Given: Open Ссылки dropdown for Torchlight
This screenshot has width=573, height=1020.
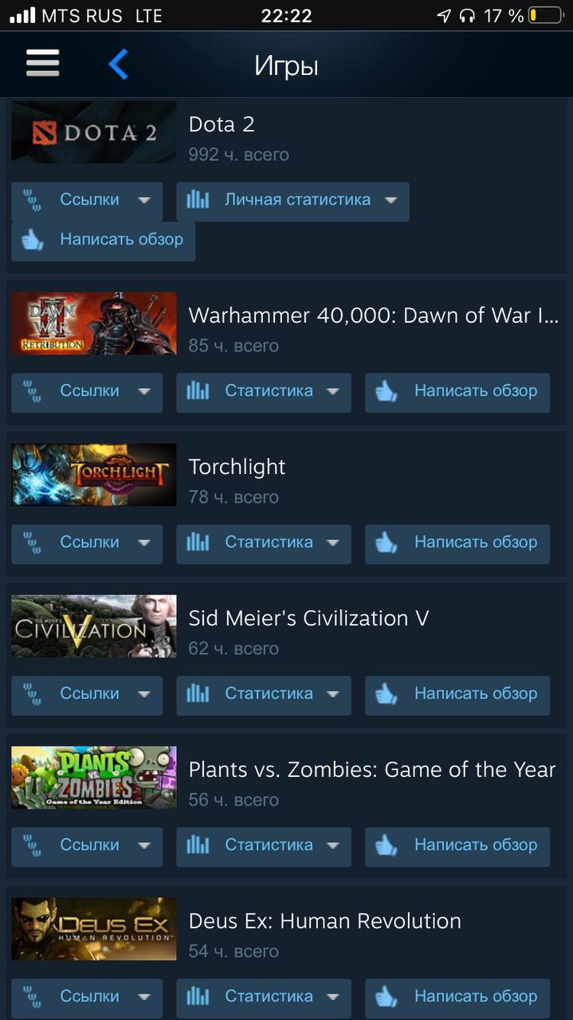Looking at the screenshot, I should click(x=87, y=543).
